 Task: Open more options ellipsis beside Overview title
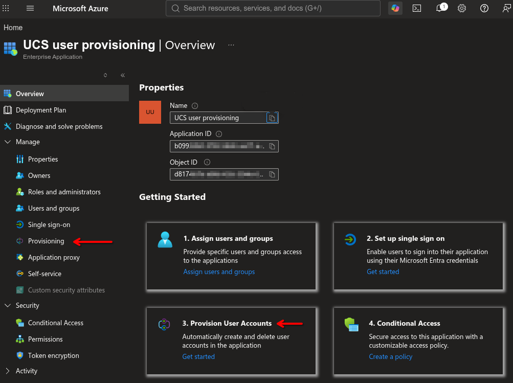[x=231, y=45]
